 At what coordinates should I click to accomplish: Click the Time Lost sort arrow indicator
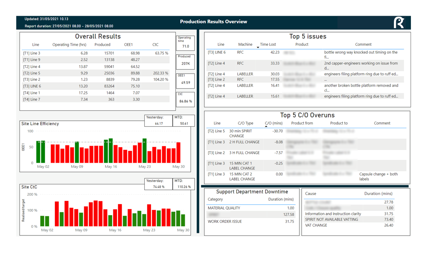click(258, 48)
